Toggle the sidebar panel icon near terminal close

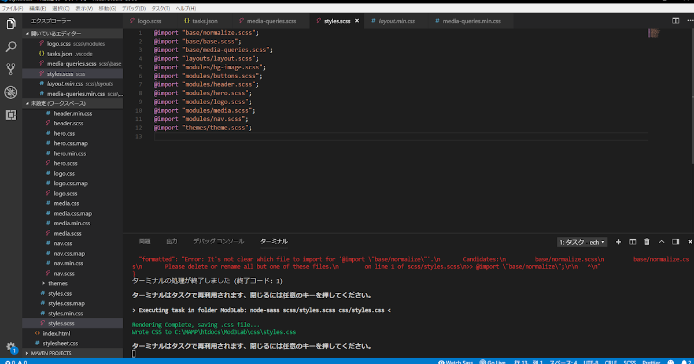[675, 242]
